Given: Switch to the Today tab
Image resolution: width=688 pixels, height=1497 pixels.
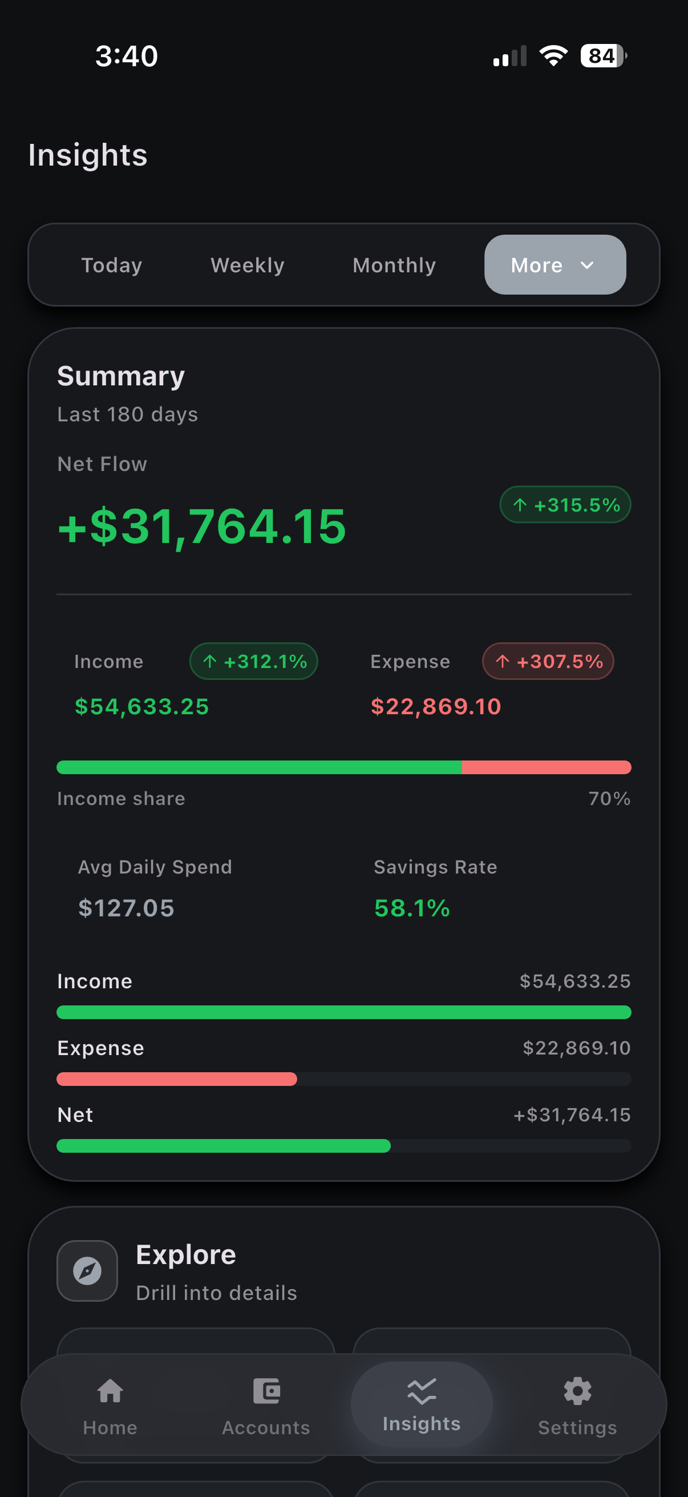Looking at the screenshot, I should pos(111,265).
